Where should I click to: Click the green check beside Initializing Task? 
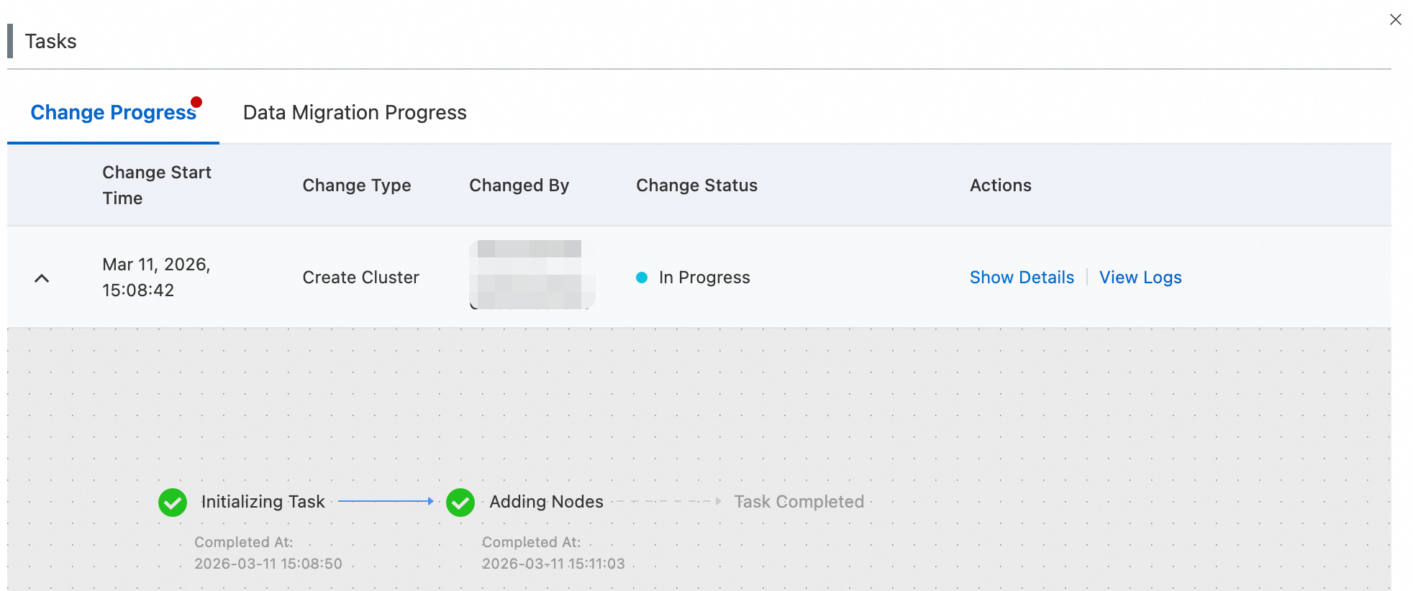pos(173,503)
